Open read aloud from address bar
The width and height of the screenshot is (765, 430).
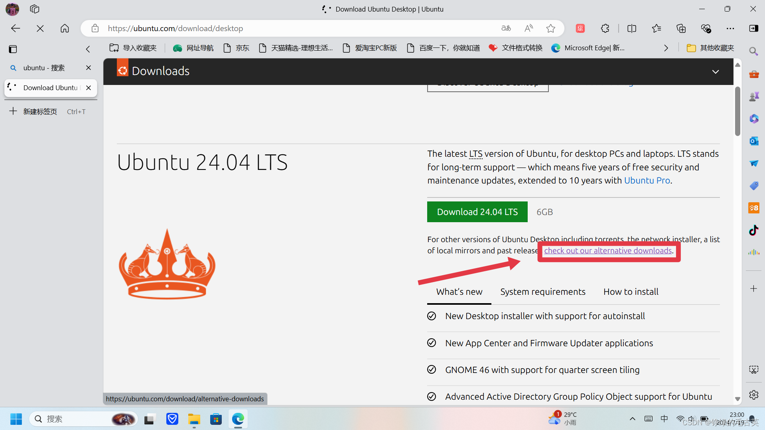coord(529,28)
